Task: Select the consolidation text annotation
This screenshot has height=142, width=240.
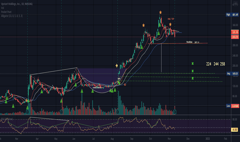Action: [x=97, y=88]
